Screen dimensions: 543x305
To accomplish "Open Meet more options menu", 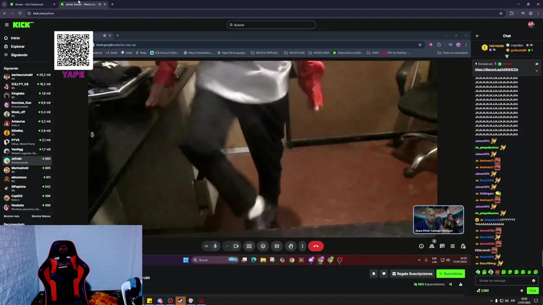I will (x=302, y=246).
